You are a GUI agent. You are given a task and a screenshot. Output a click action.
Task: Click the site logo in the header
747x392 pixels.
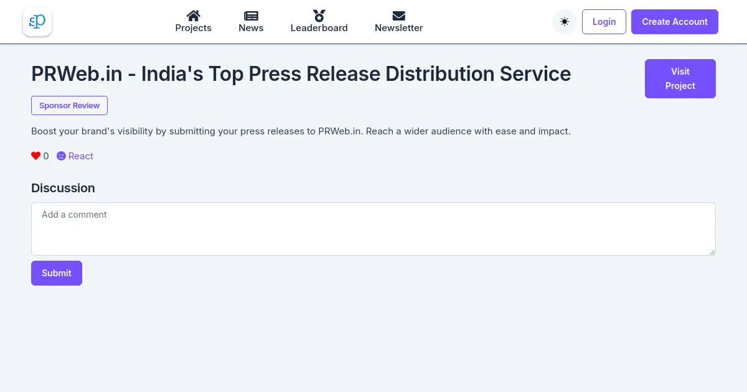point(37,22)
